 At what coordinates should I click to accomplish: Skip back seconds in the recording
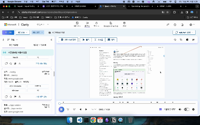tap(68, 109)
